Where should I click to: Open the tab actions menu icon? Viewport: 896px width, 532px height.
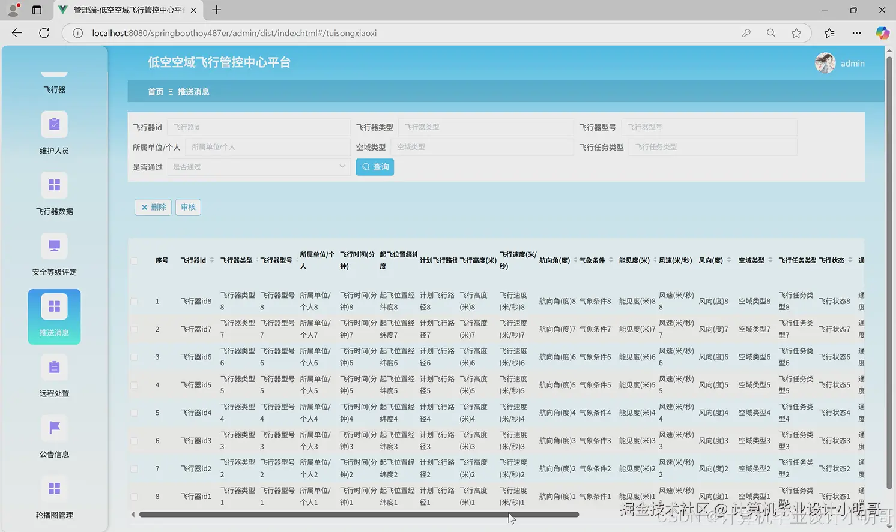pyautogui.click(x=37, y=10)
